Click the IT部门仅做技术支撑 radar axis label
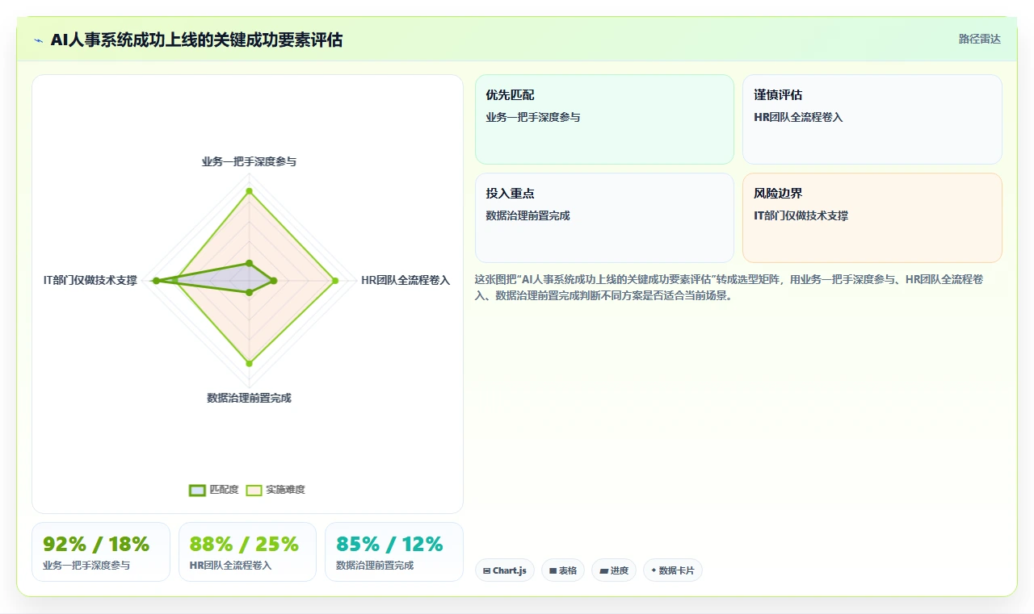Viewport: 1034px width, 614px height. (x=90, y=280)
